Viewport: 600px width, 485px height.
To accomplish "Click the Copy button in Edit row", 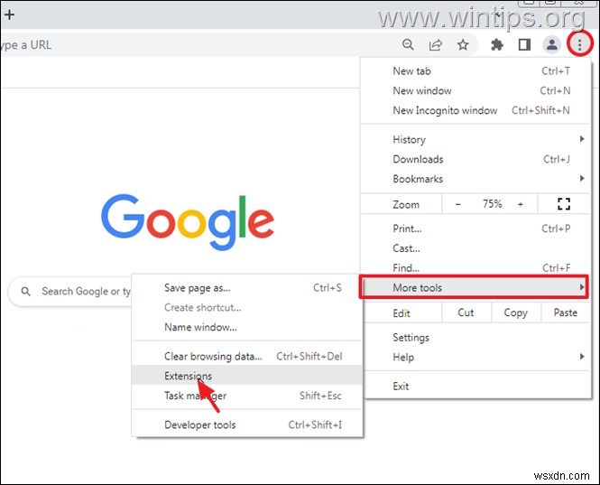I will [515, 312].
